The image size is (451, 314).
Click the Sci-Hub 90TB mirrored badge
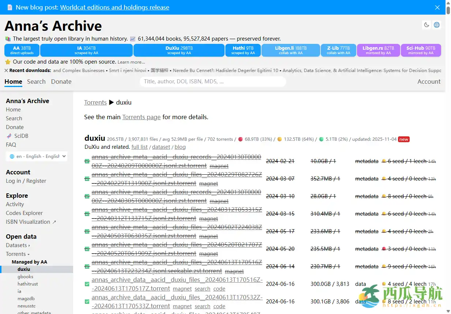421,50
